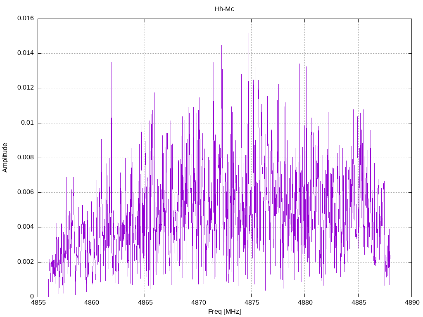Click the x-axis tick label 4860
The height and width of the screenshot is (317, 423).
pyautogui.click(x=91, y=303)
